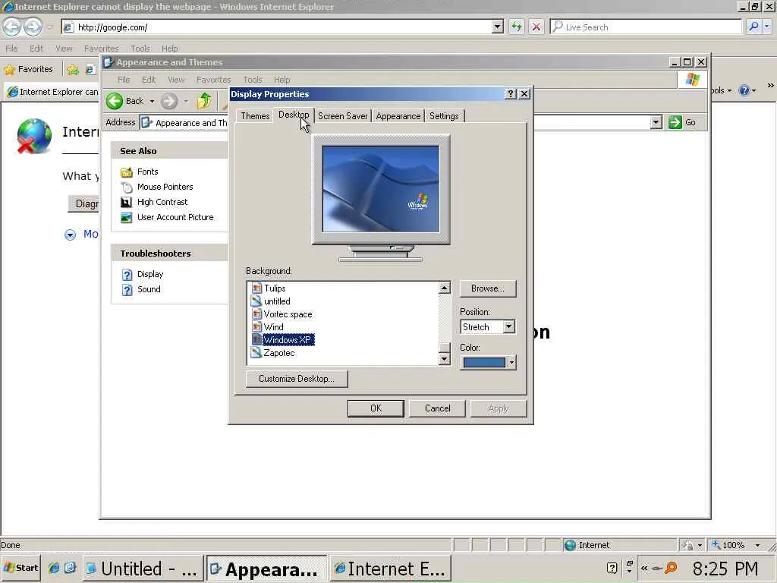Click the Start button on taskbar
Image resolution: width=777 pixels, height=583 pixels.
(x=20, y=568)
